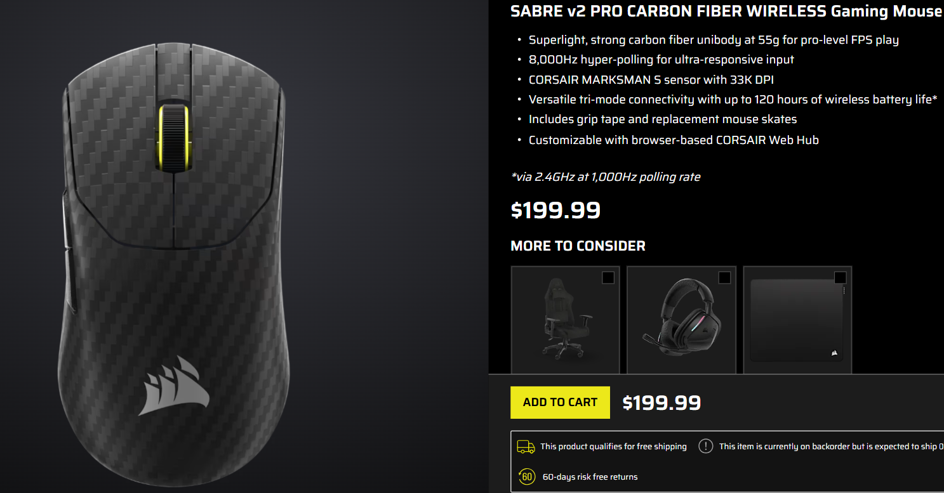This screenshot has height=493, width=944.
Task: Click the 60-days risk free returns text
Action: (x=590, y=477)
